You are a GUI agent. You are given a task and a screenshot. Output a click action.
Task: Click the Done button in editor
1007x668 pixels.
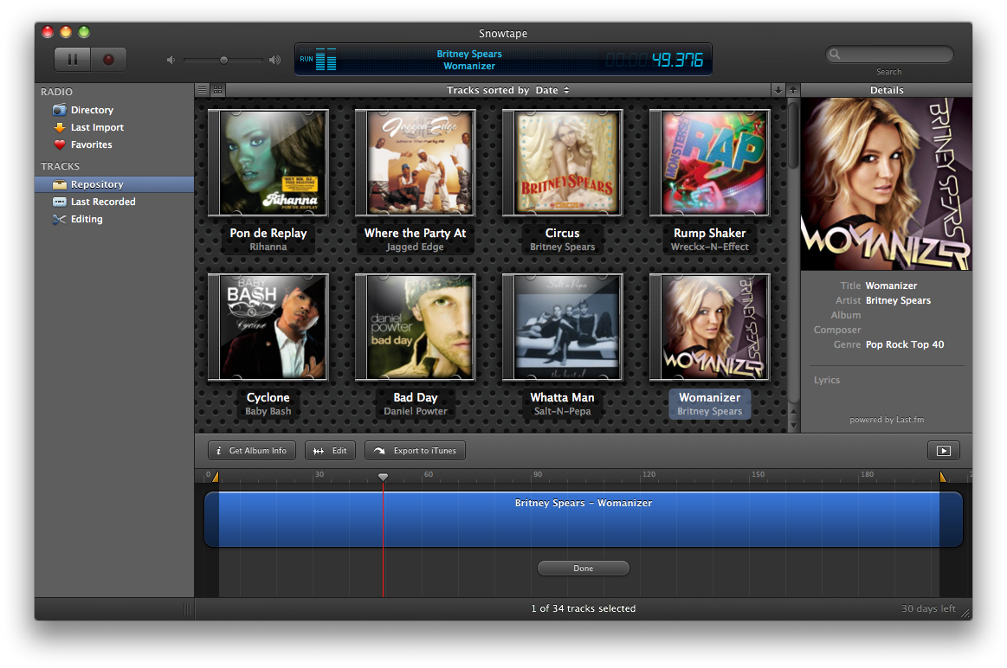click(583, 568)
